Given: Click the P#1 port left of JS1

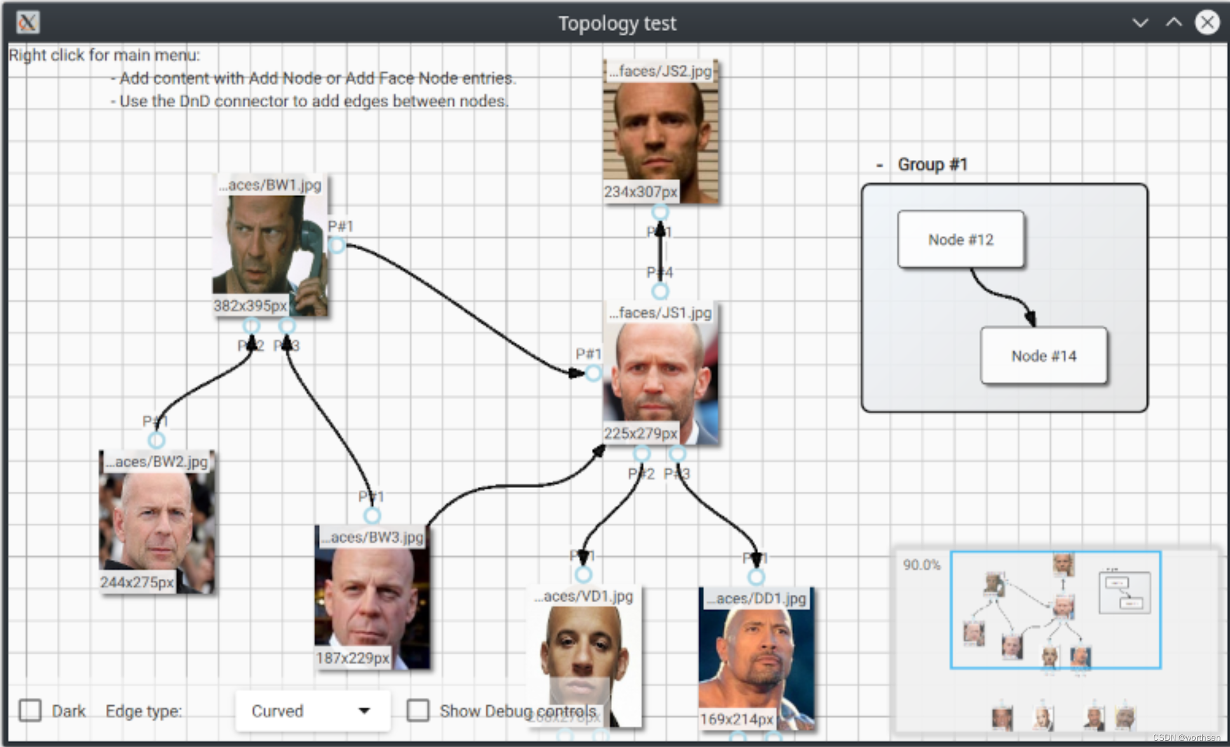Looking at the screenshot, I should point(593,373).
